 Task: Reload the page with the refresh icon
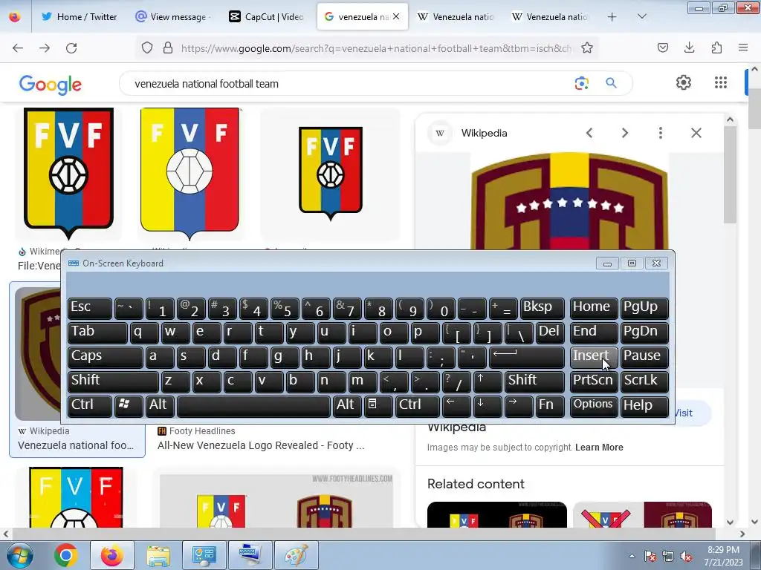pyautogui.click(x=71, y=48)
